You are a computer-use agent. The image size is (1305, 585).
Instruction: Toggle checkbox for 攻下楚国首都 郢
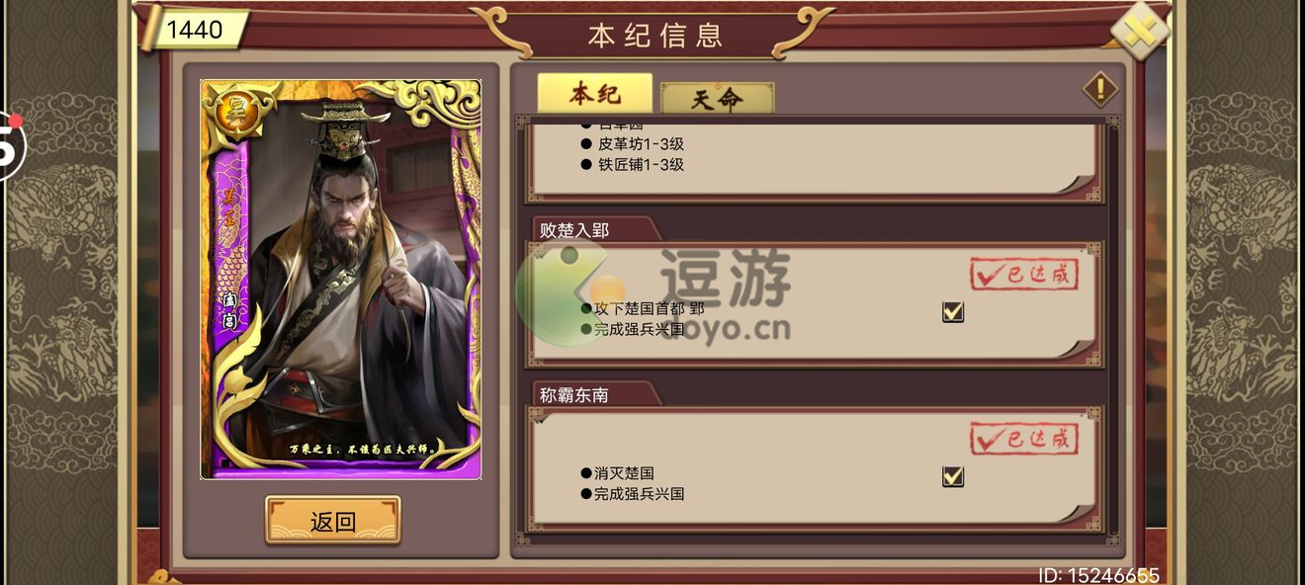[x=953, y=312]
